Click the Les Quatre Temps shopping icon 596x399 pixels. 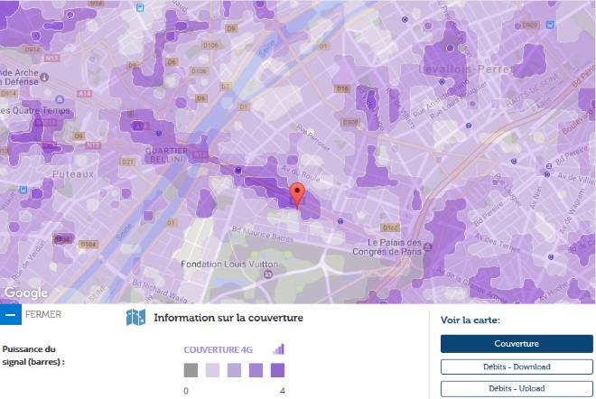[x=60, y=99]
